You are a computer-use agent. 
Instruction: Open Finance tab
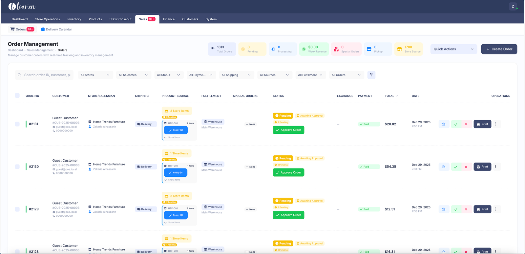pos(169,19)
